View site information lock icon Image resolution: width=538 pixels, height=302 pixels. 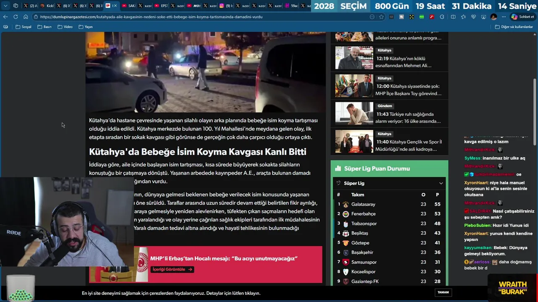coord(37,17)
